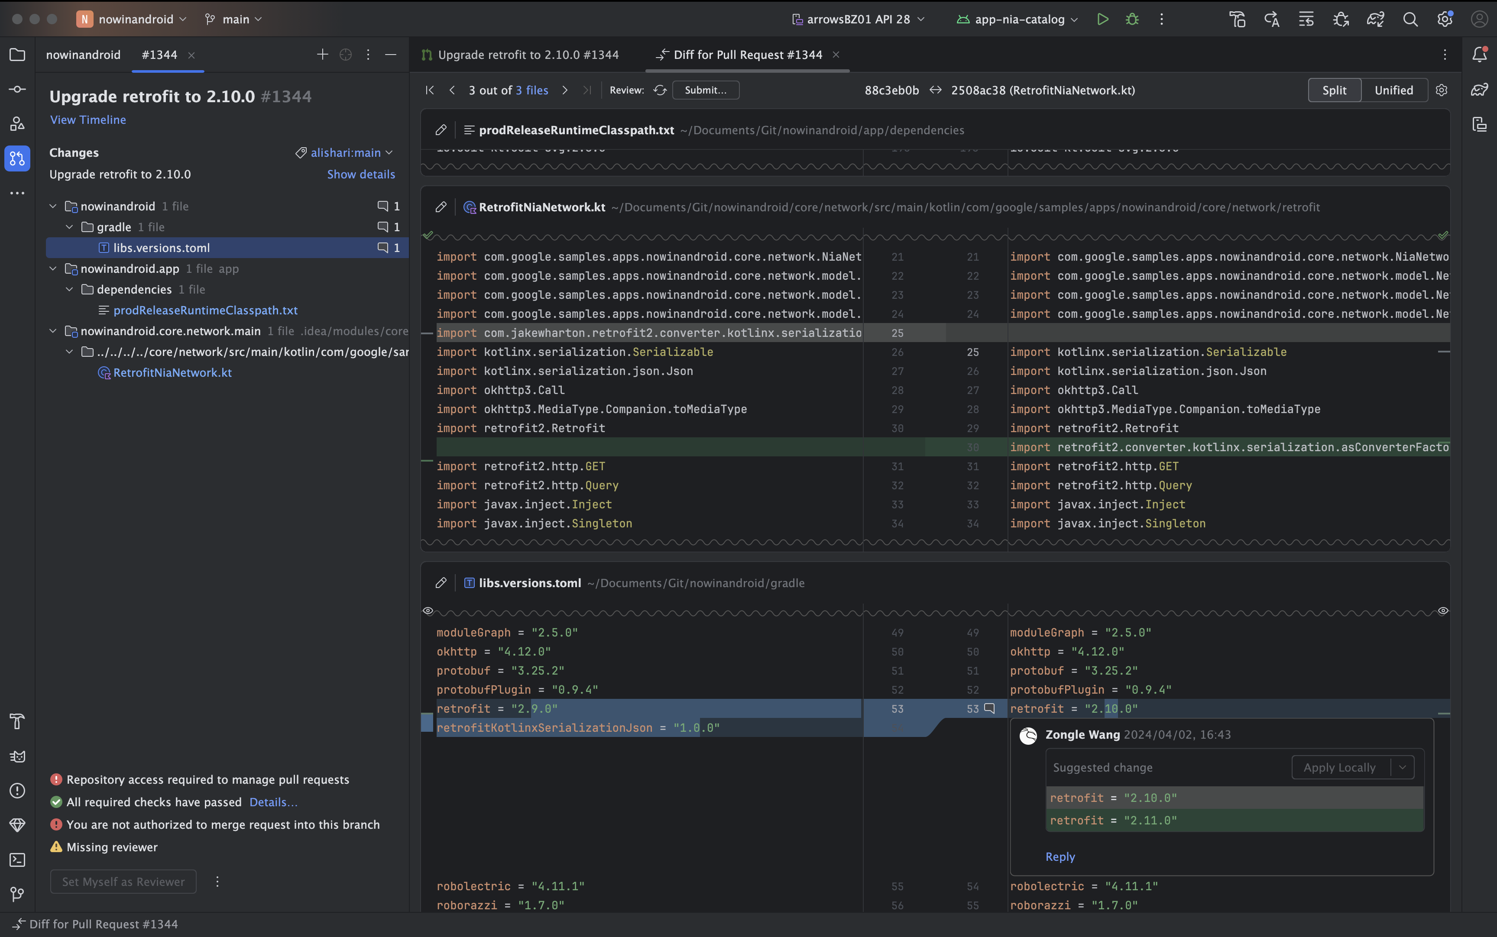Screen dimensions: 1497x937
Task: Open the comment icon on line 53
Action: point(990,708)
